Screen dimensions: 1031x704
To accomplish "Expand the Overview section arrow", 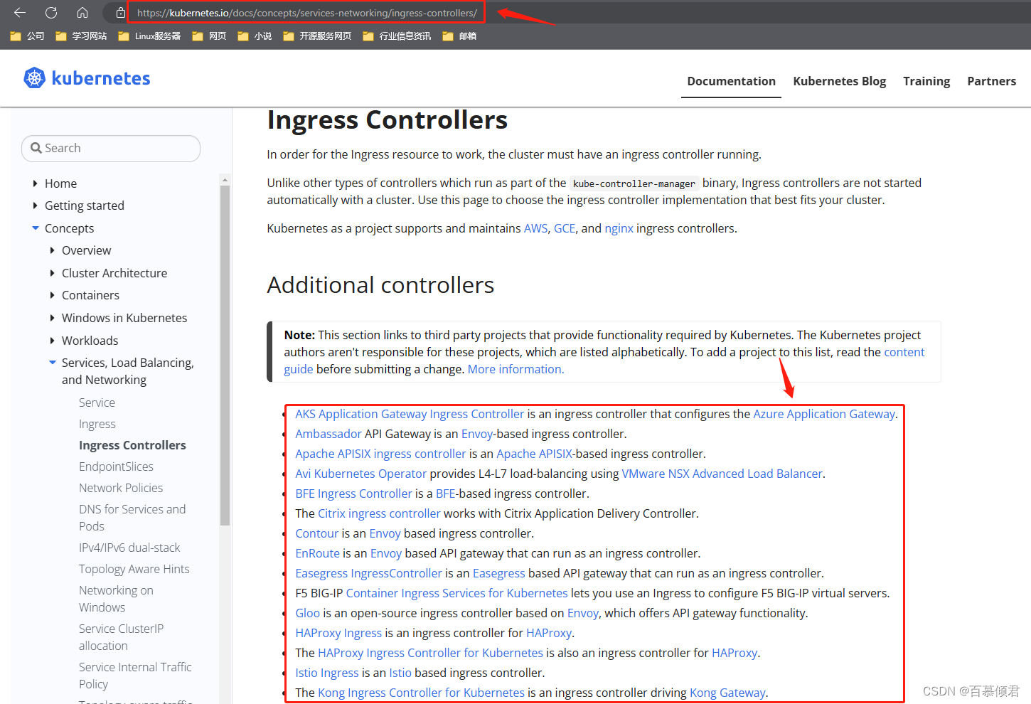I will (x=52, y=250).
